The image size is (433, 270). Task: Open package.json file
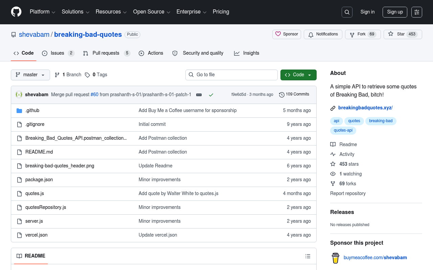[x=39, y=180]
